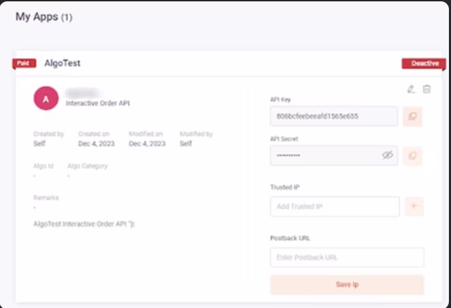451x308 pixels.
Task: Copy the API Secret value
Action: click(x=412, y=155)
